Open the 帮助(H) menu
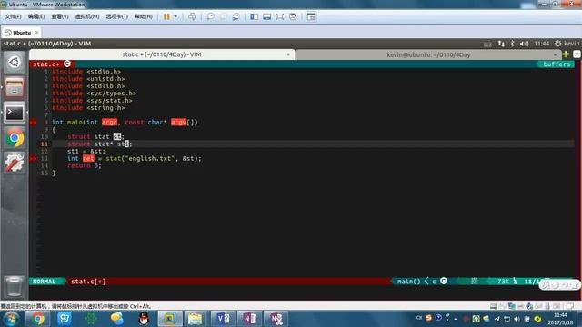 pyautogui.click(x=144, y=16)
